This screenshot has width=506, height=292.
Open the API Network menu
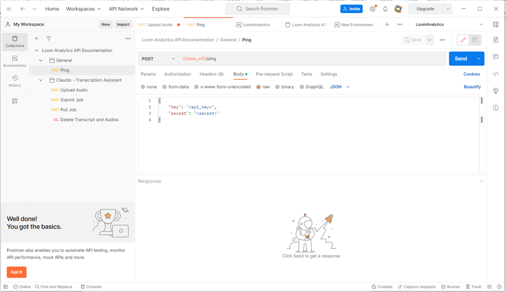pyautogui.click(x=126, y=9)
